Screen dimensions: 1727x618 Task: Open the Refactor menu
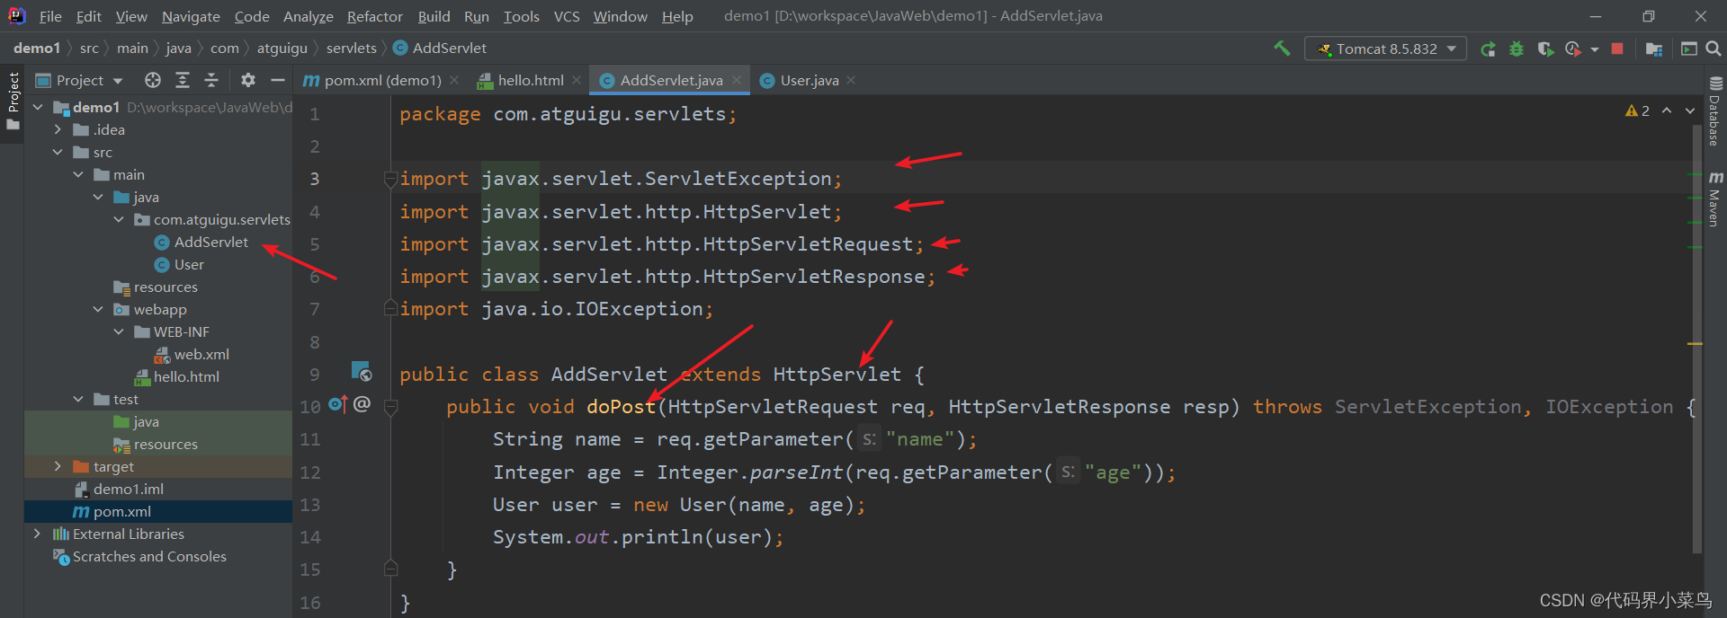[x=374, y=16]
